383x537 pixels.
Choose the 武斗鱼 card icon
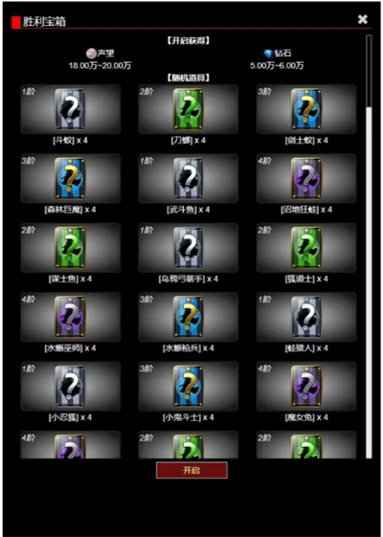point(189,178)
